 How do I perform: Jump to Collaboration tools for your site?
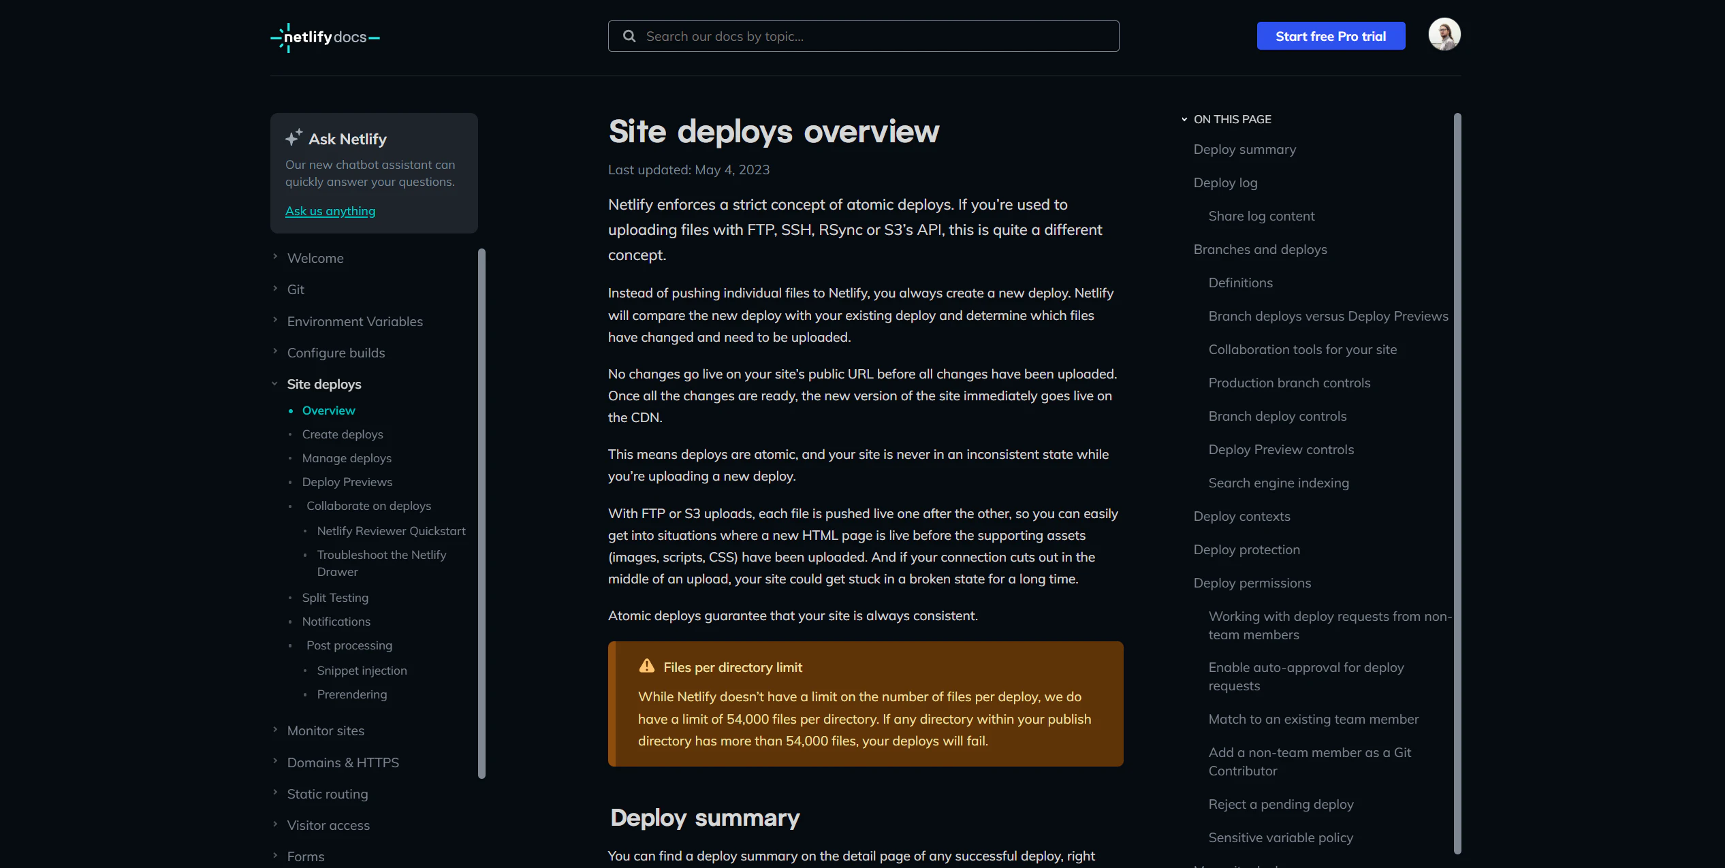point(1303,349)
